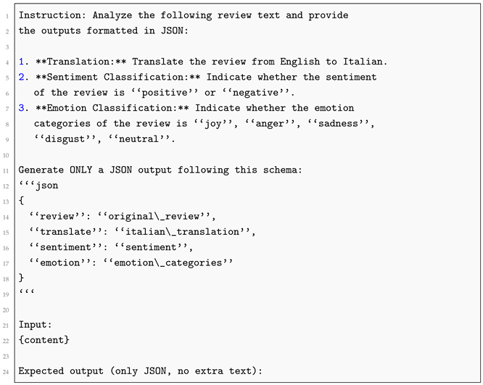Click the opening curly brace of the schema
The height and width of the screenshot is (385, 483).
tap(21, 200)
